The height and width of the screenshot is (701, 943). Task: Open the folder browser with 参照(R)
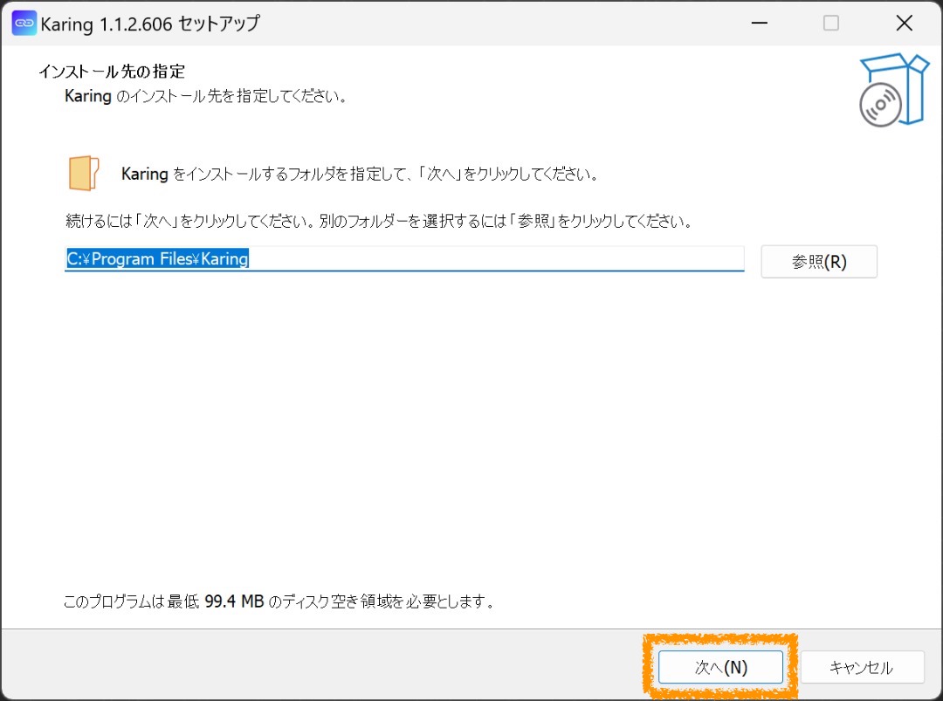[818, 262]
